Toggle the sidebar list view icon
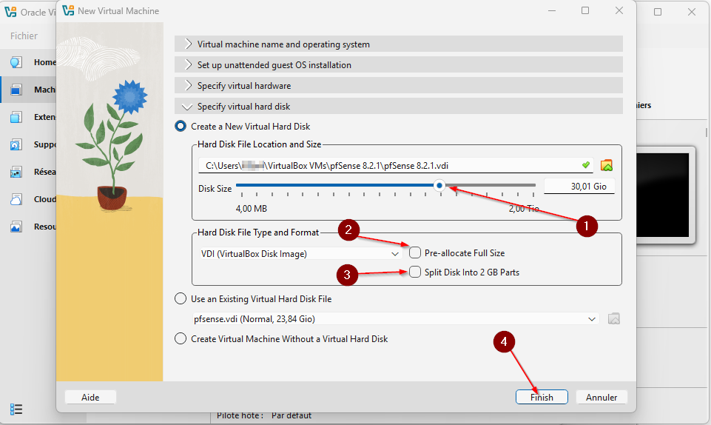 [x=16, y=409]
